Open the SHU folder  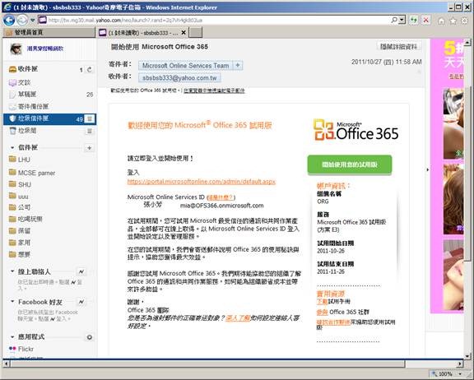click(24, 184)
